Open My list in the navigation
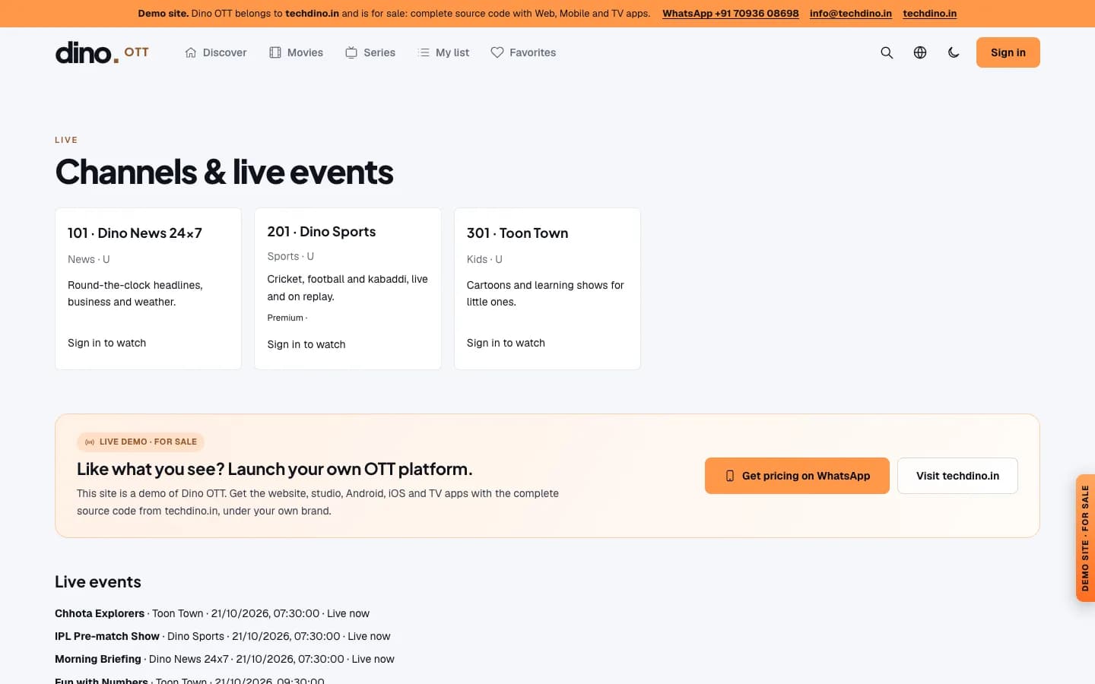Image resolution: width=1095 pixels, height=684 pixels. pyautogui.click(x=444, y=52)
